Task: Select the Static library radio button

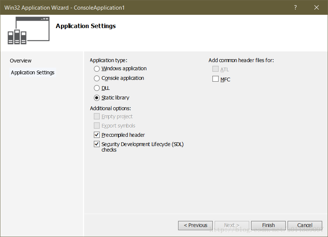Action: pyautogui.click(x=97, y=98)
